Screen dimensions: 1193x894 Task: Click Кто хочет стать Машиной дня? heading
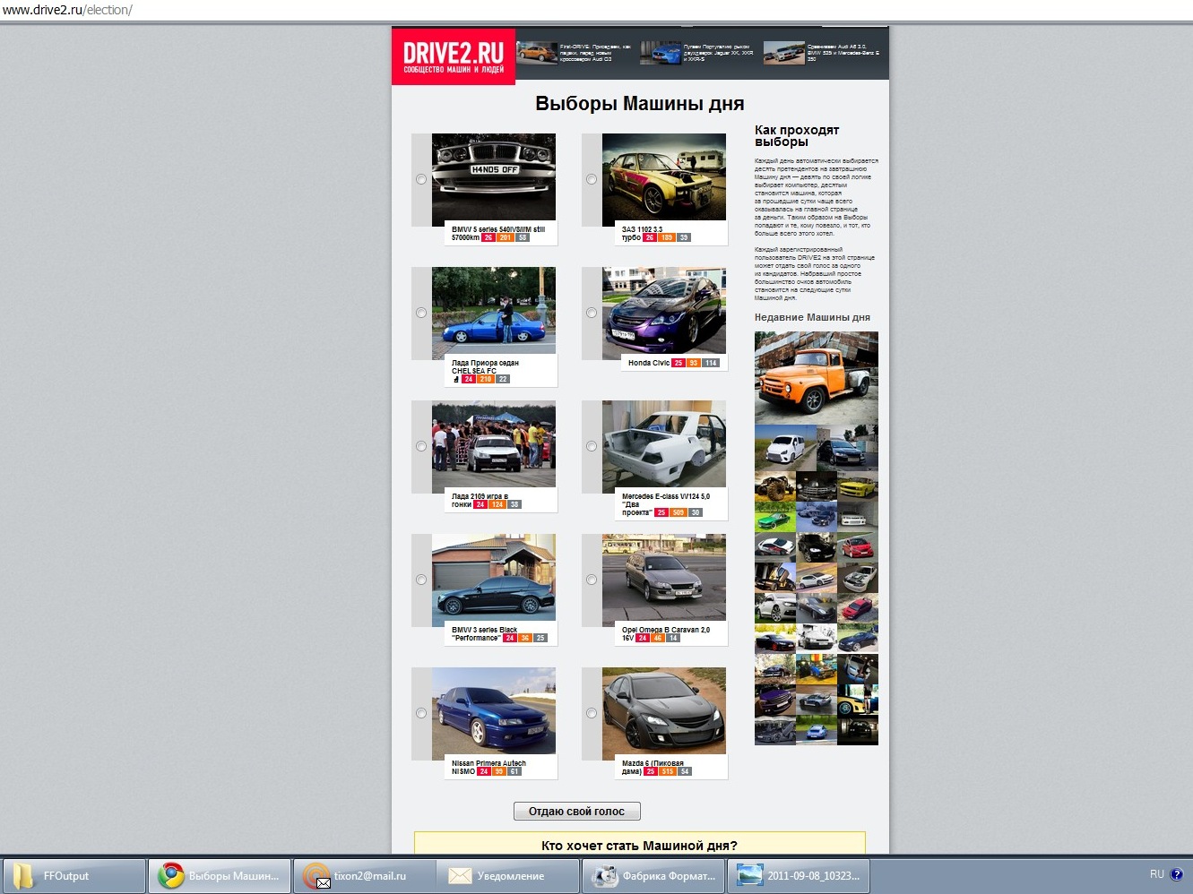tap(640, 846)
